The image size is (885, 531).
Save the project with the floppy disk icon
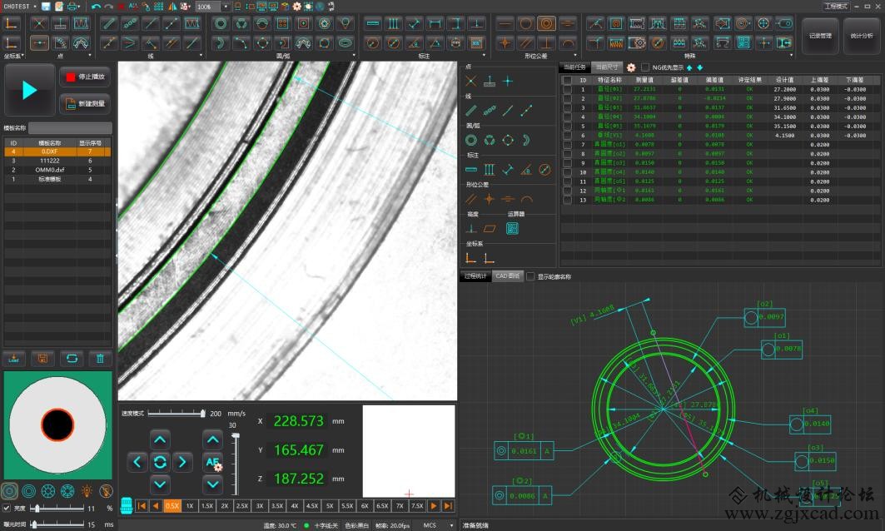point(46,7)
